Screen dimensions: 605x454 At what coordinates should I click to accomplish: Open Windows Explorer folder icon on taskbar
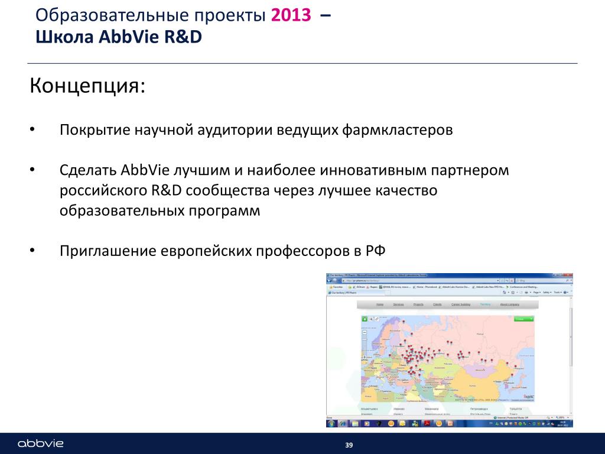coord(355,423)
